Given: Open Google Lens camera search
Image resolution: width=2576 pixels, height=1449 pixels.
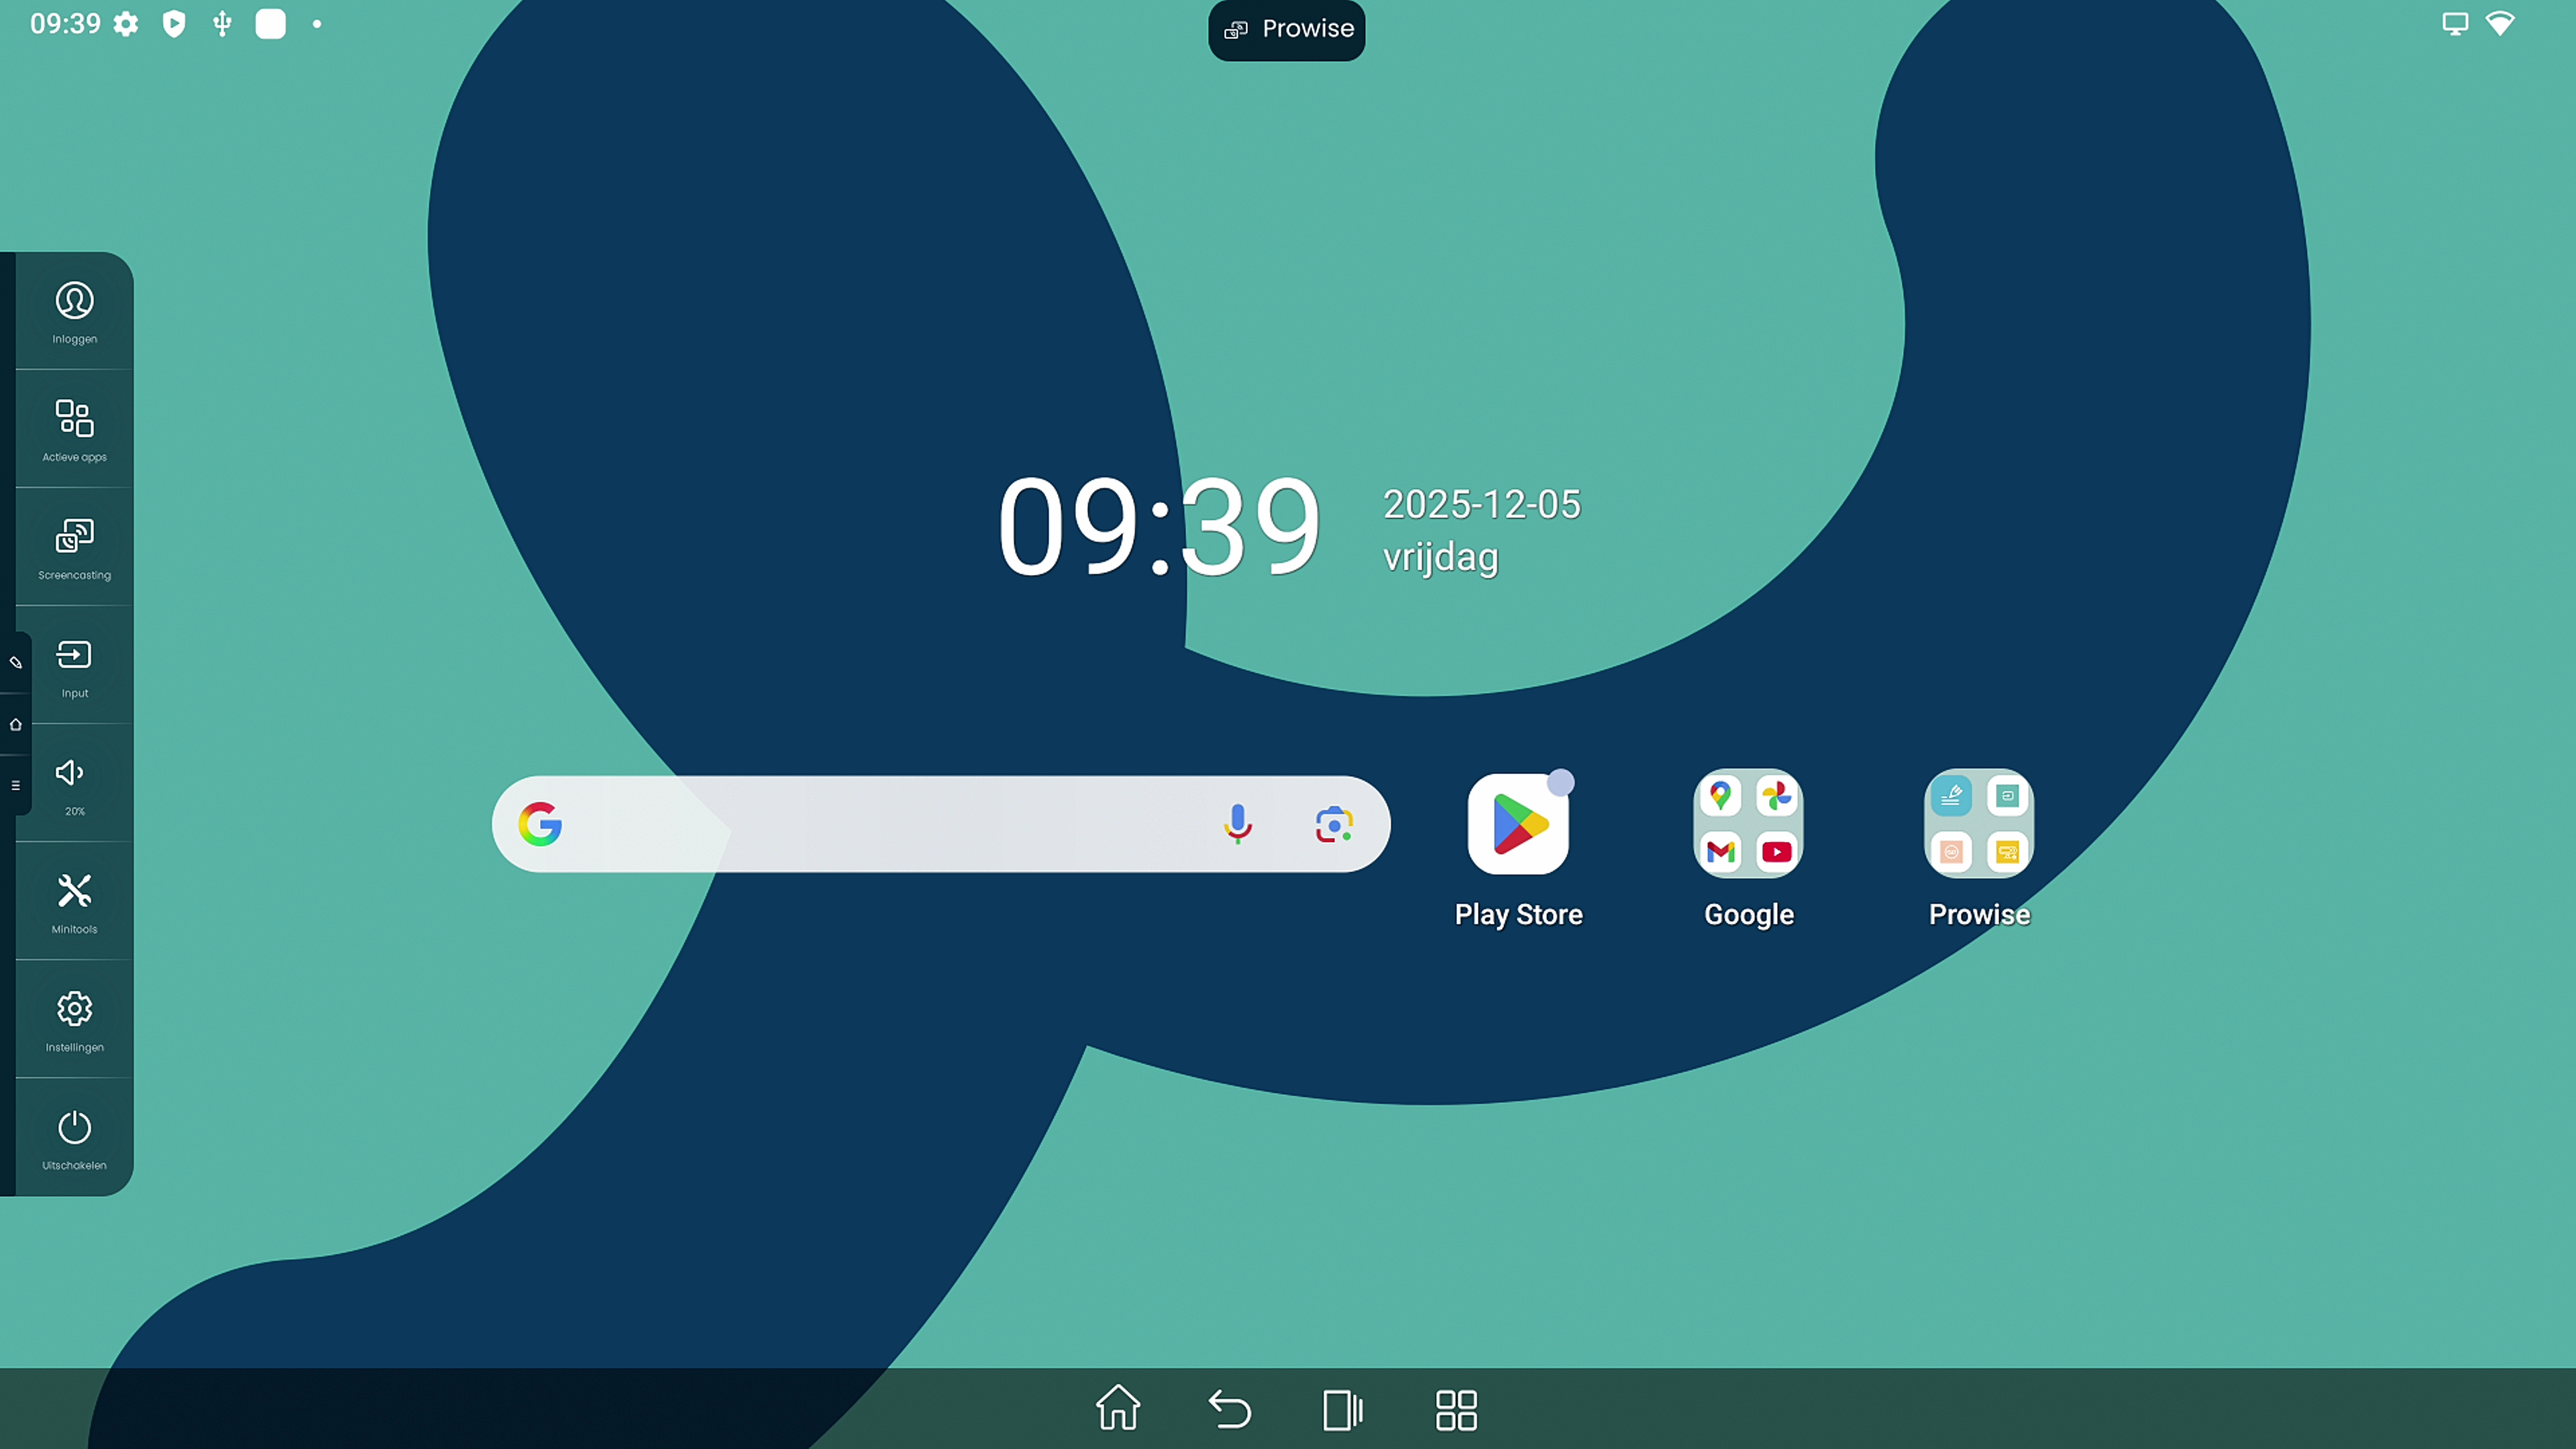Looking at the screenshot, I should 1336,824.
